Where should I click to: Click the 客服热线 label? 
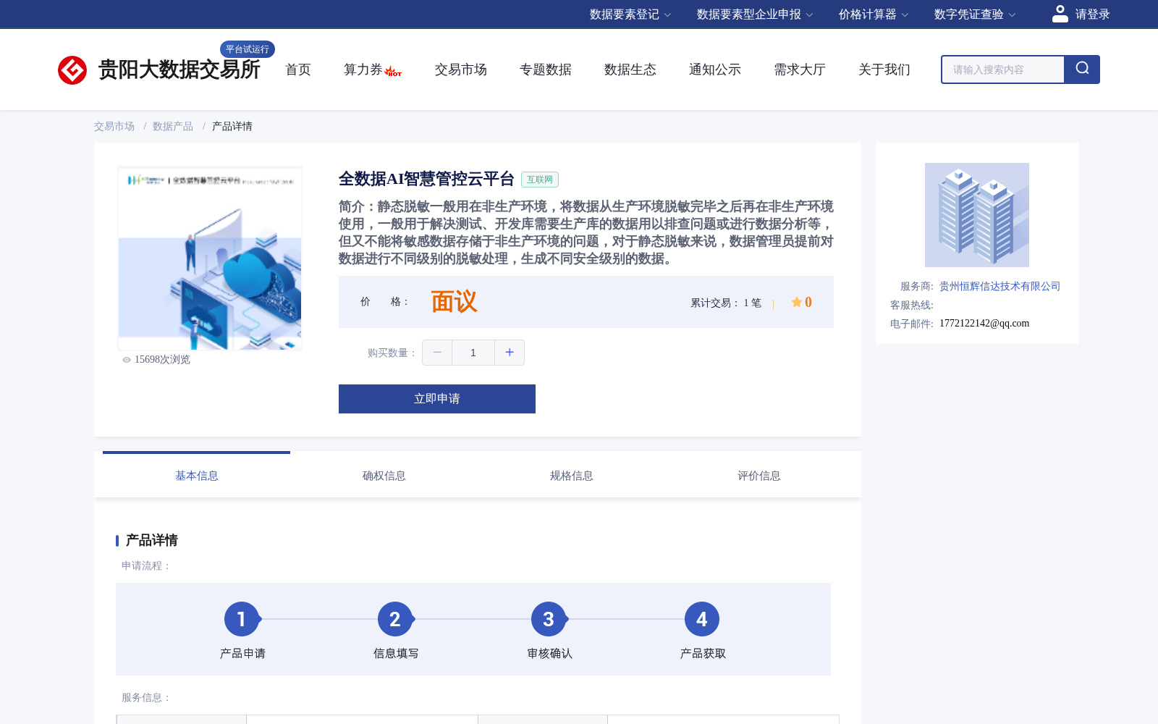[912, 306]
